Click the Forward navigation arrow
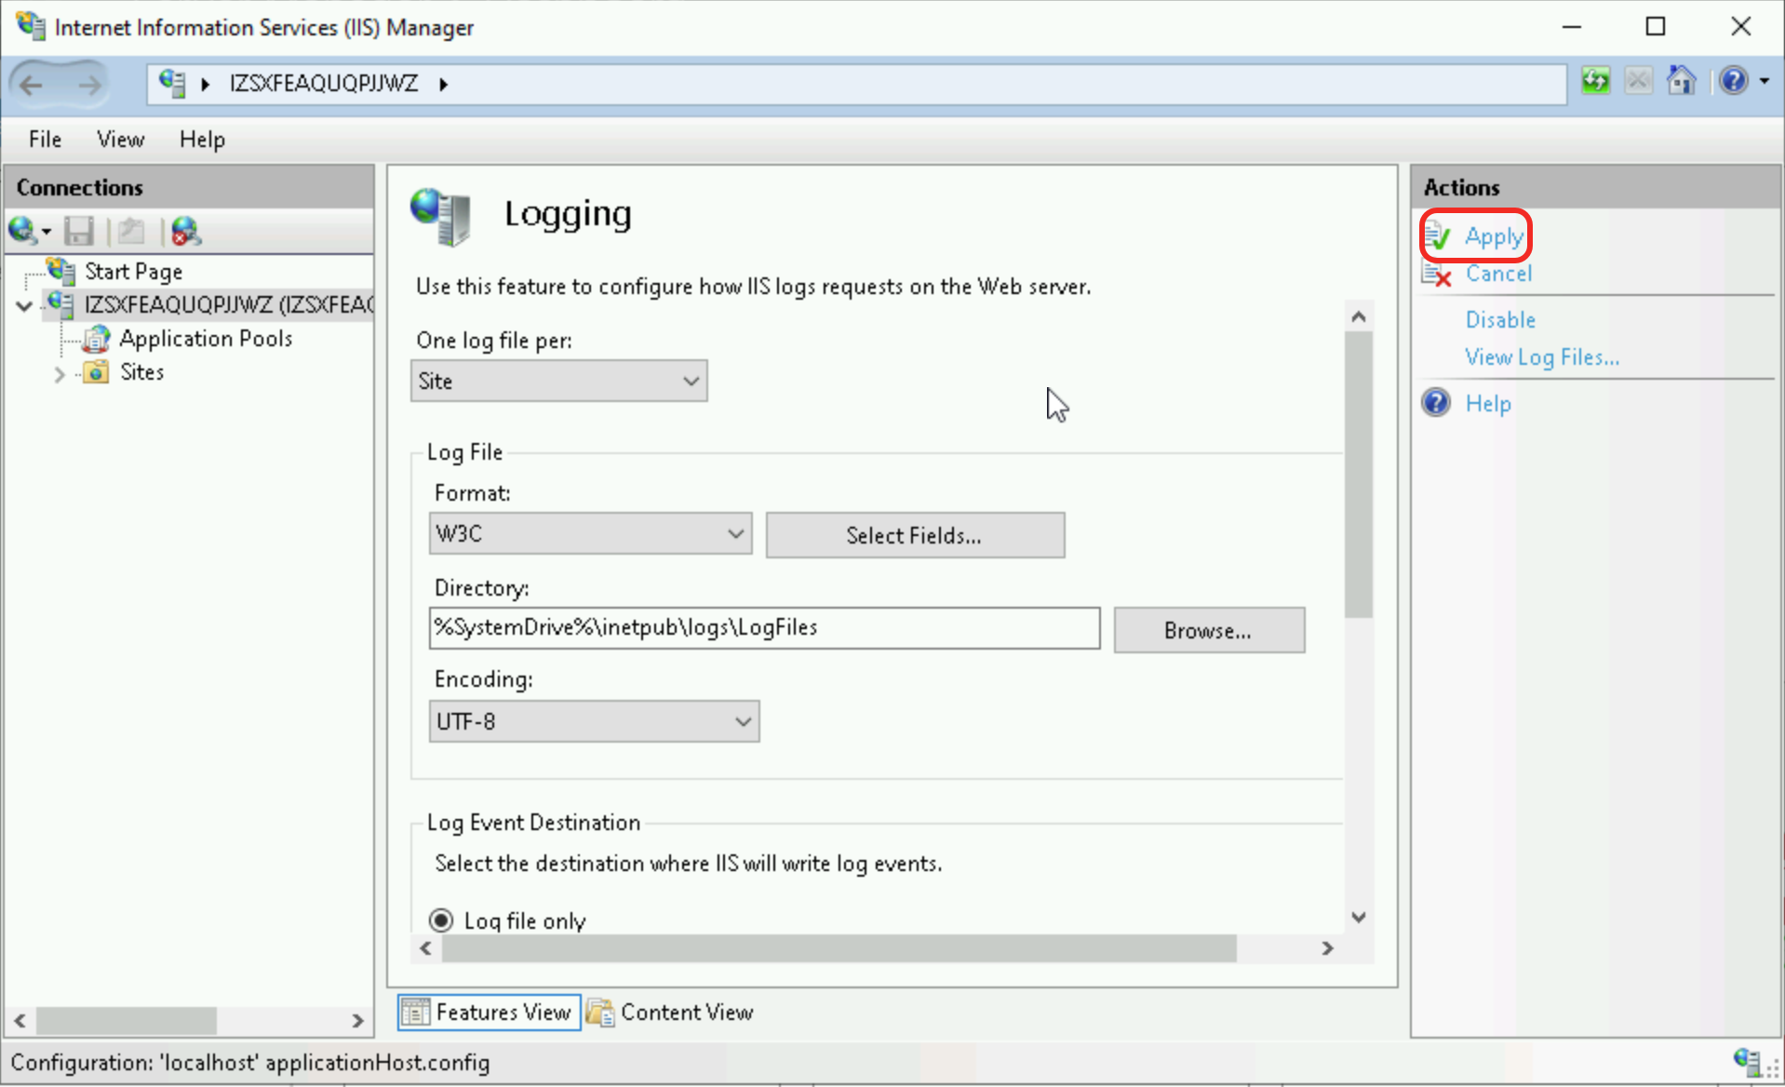Image resolution: width=1785 pixels, height=1087 pixels. (88, 85)
